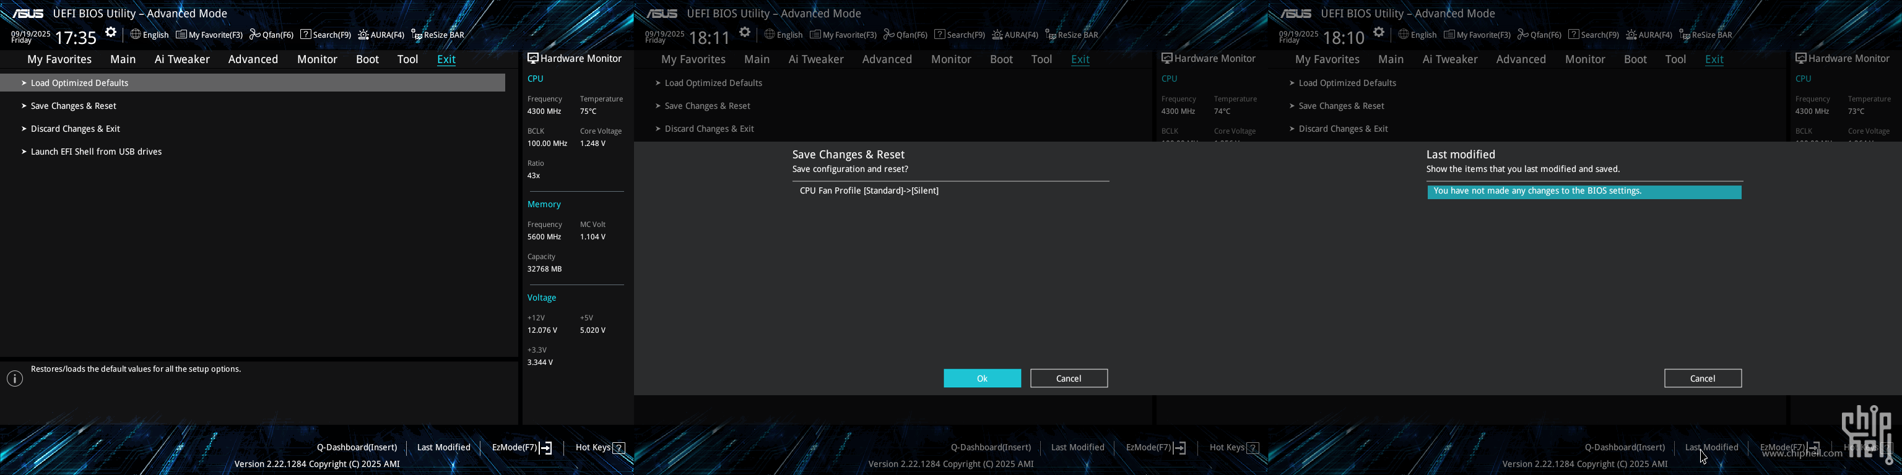Open Q-Dashboard(Insert) in the 17:35 screen
Screen dimensions: 1902x475
pos(357,448)
